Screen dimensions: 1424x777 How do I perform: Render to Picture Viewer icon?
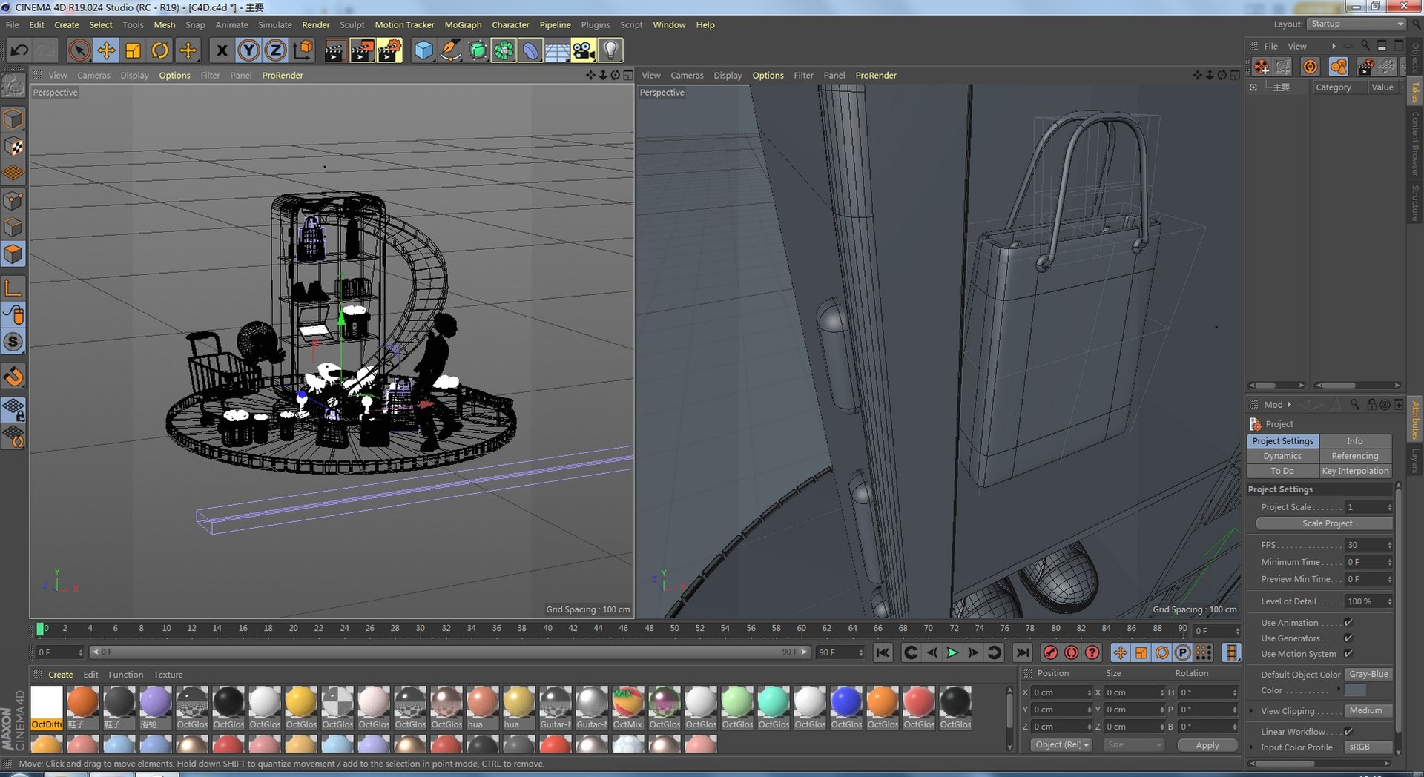[362, 50]
